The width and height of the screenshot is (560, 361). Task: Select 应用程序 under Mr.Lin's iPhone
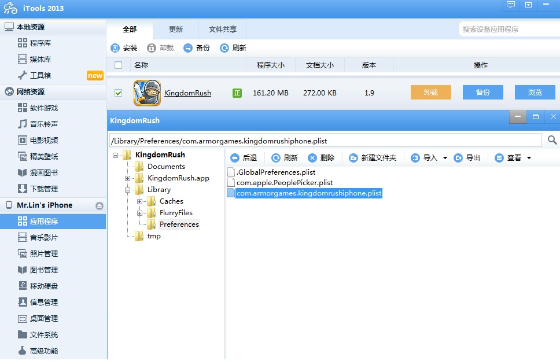(x=53, y=222)
